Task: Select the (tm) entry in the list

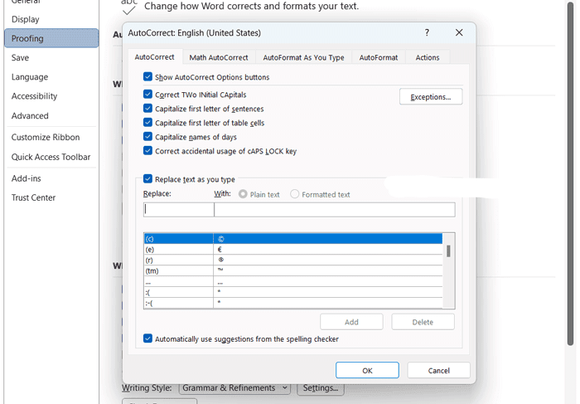Action: click(178, 270)
